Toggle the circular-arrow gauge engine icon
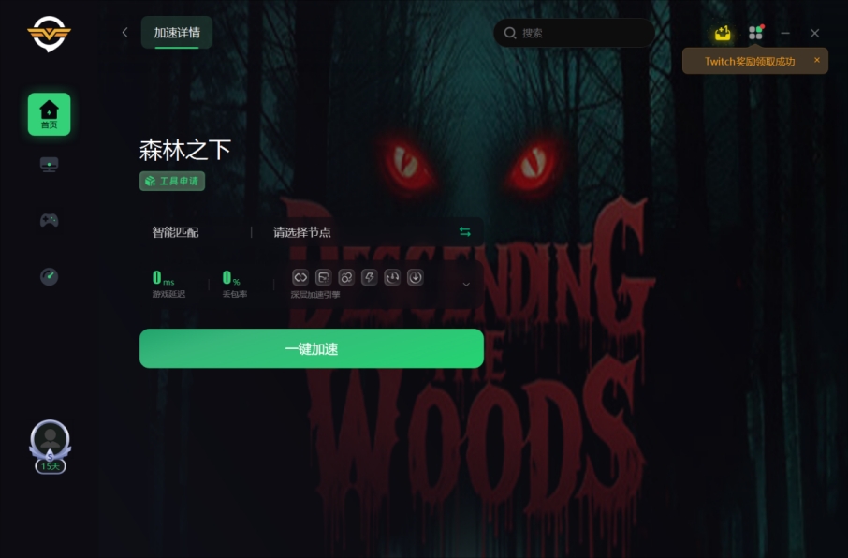This screenshot has height=558, width=848. pyautogui.click(x=392, y=277)
